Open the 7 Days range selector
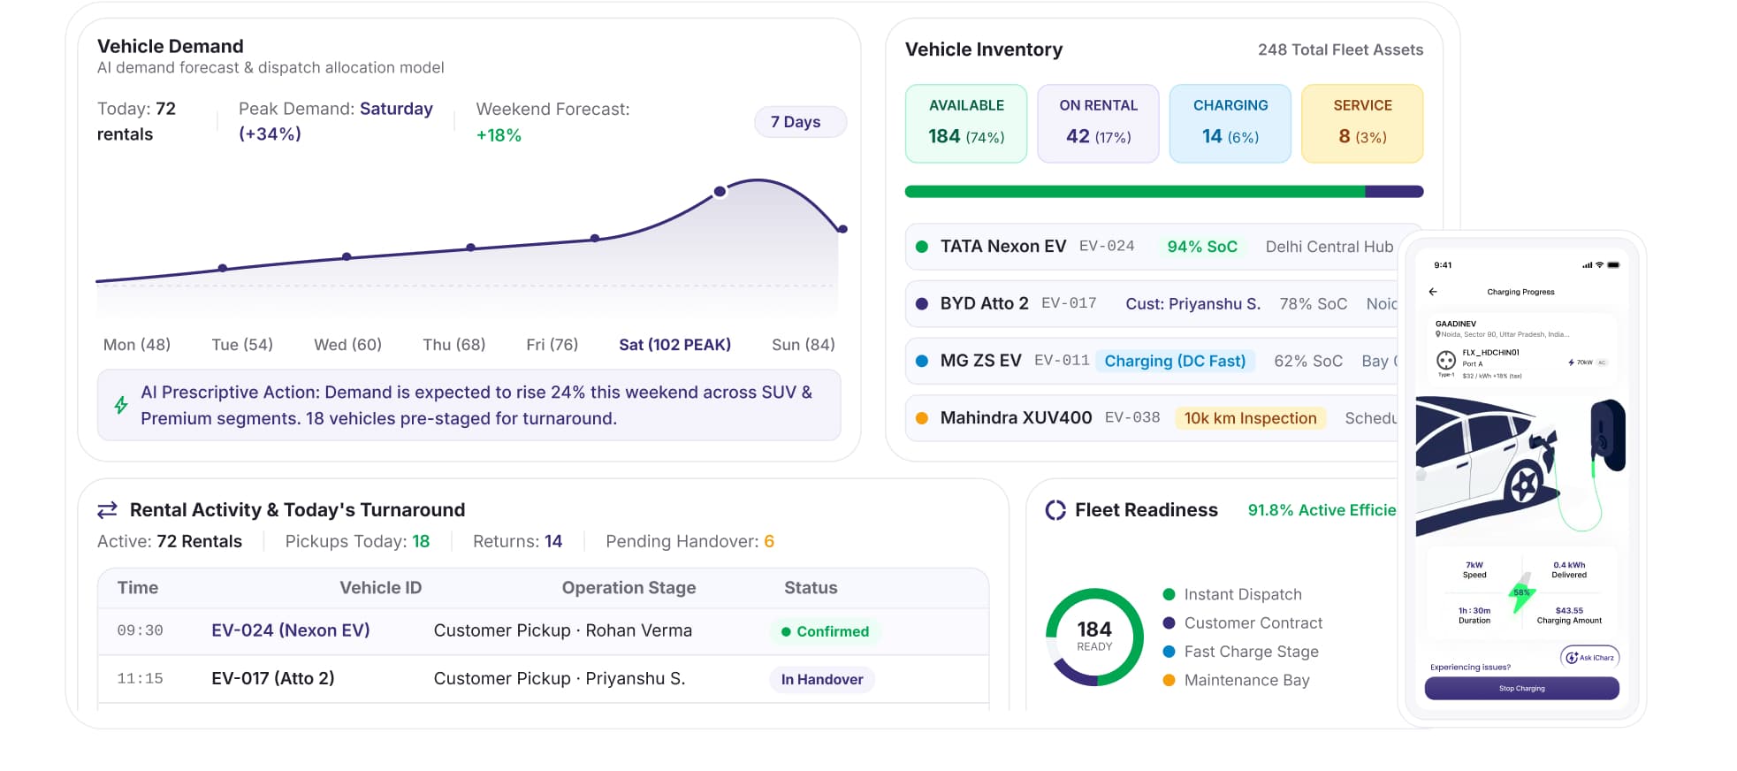This screenshot has width=1737, height=771. point(800,122)
